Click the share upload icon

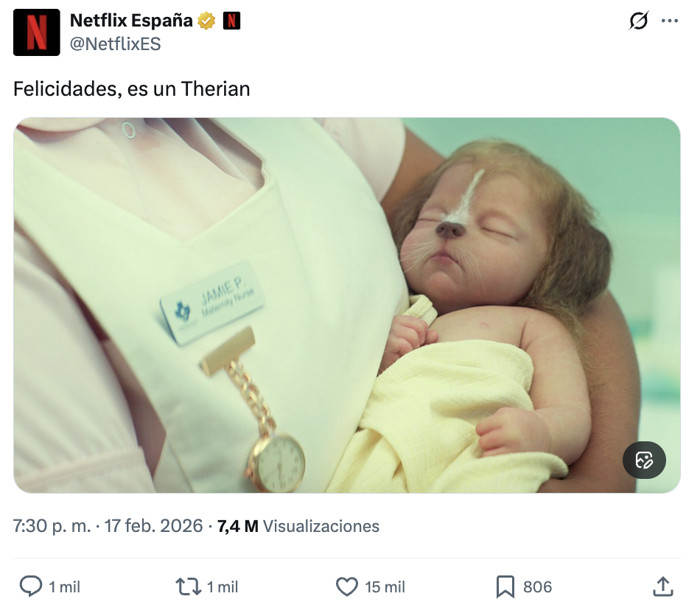[x=662, y=586]
